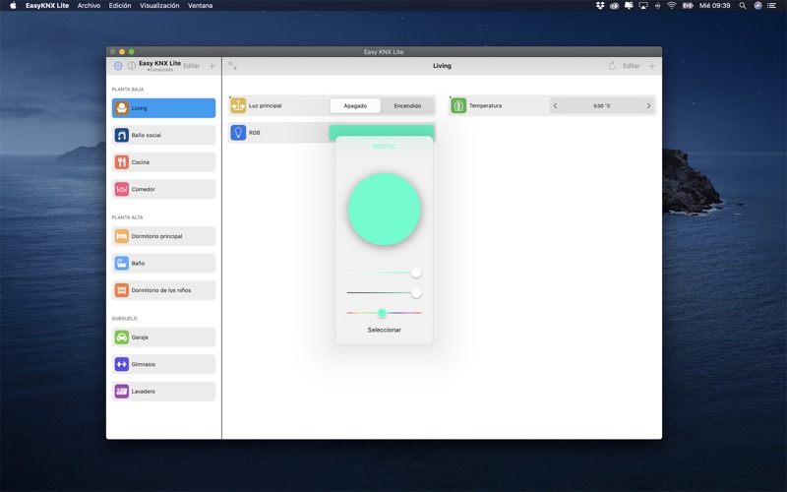Click the 00FFCC hex value
The width and height of the screenshot is (787, 492).
click(x=384, y=147)
